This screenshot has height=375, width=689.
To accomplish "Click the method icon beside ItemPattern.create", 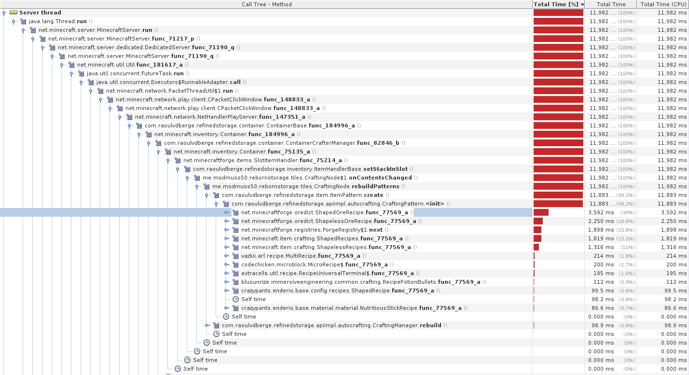I will (216, 195).
